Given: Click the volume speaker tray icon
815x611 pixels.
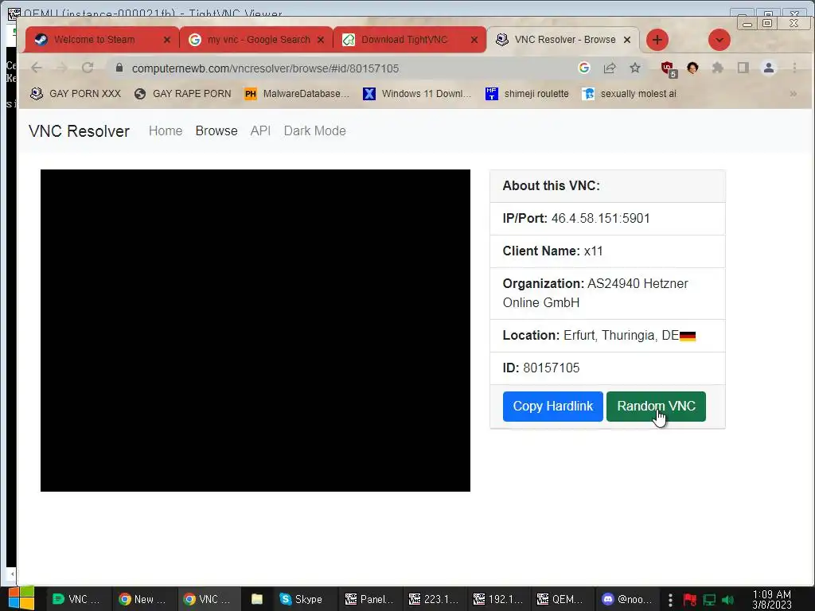Looking at the screenshot, I should (727, 600).
